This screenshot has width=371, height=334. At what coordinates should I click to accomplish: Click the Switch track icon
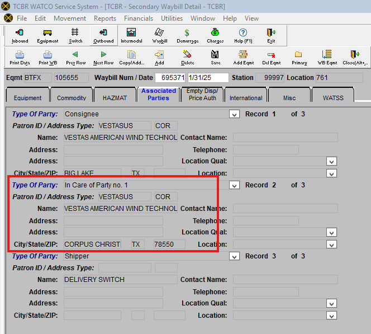75,36
